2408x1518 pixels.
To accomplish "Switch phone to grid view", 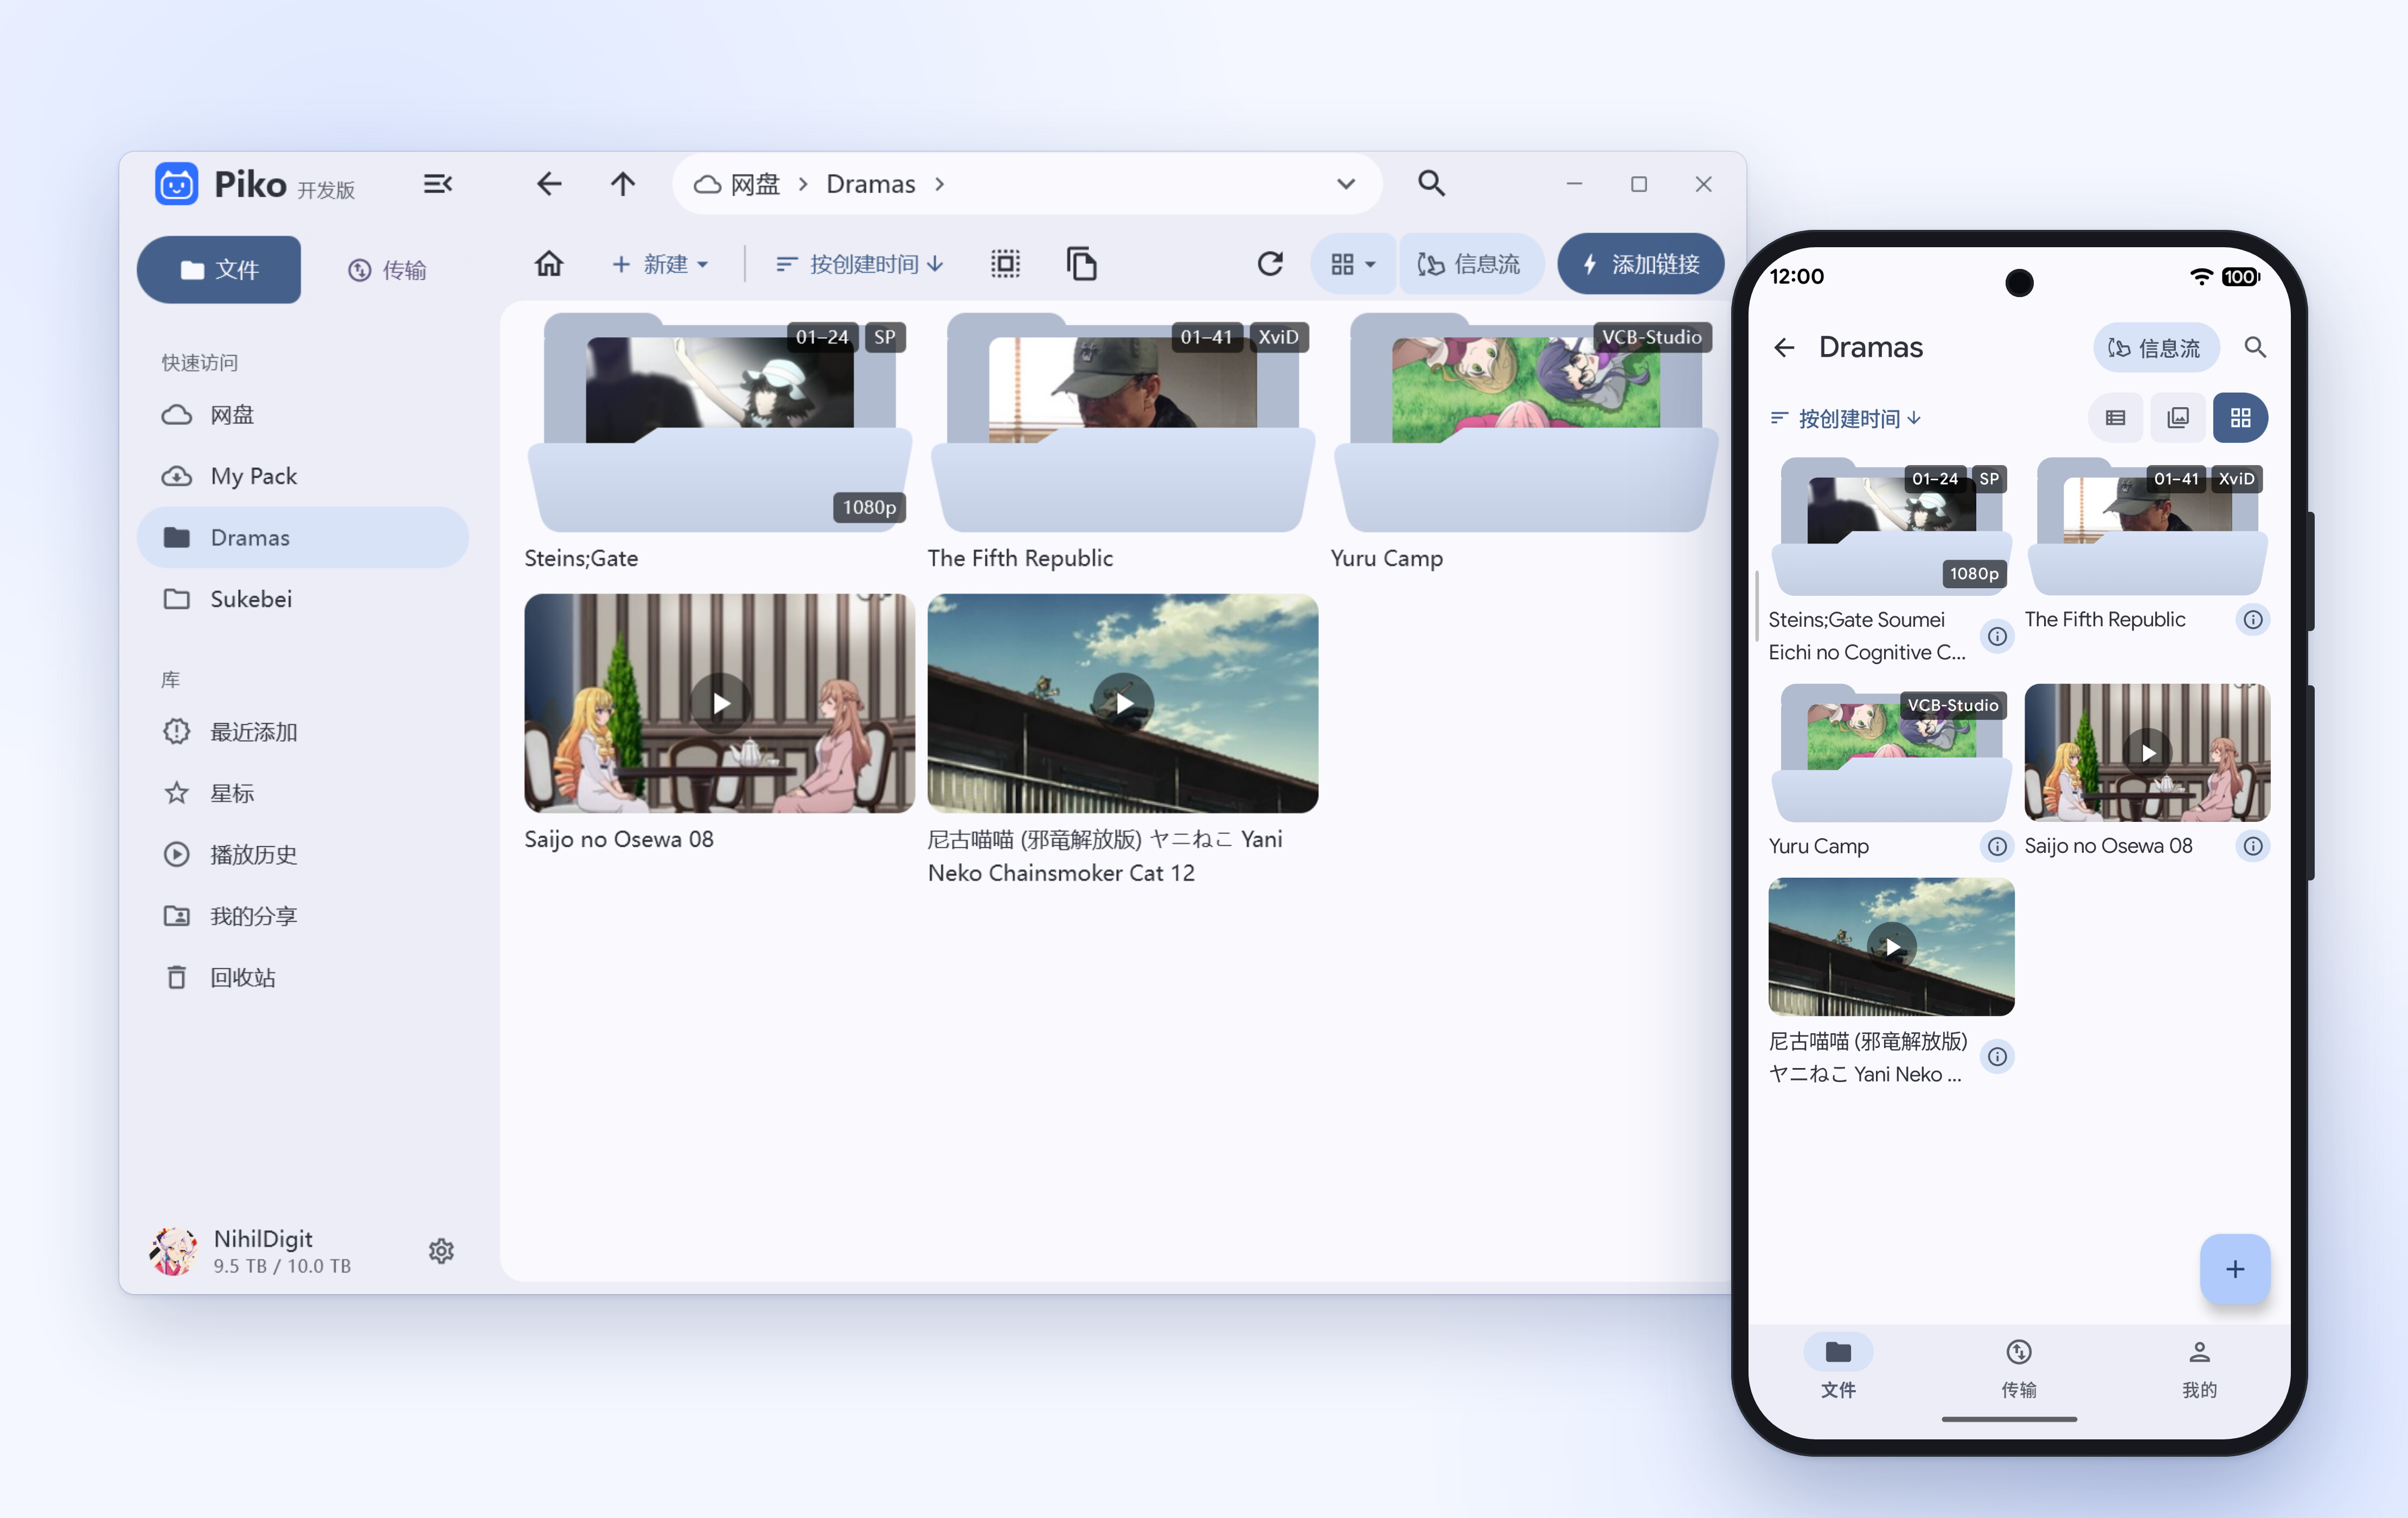I will click(2240, 418).
